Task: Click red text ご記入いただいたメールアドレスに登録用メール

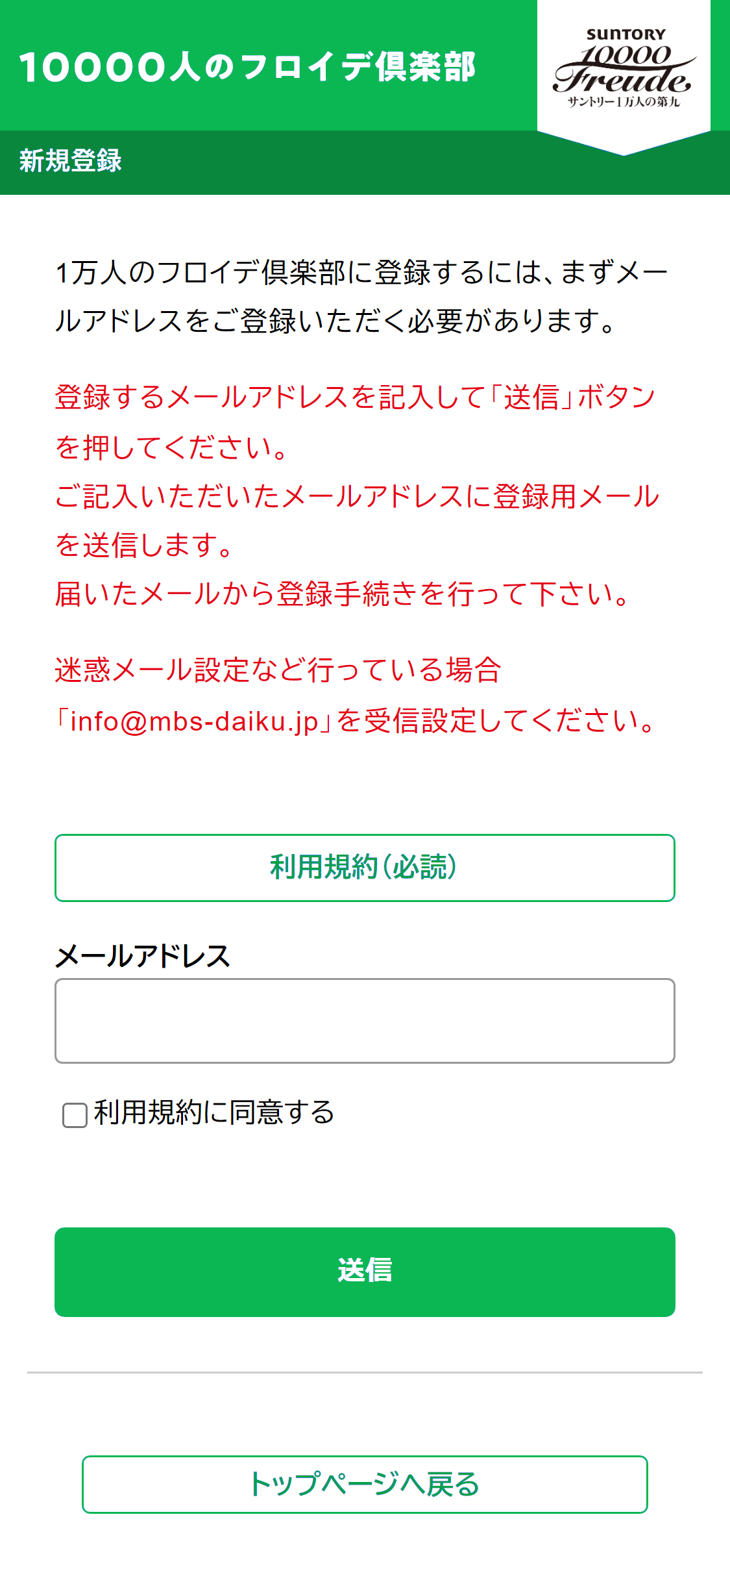Action: pyautogui.click(x=357, y=520)
